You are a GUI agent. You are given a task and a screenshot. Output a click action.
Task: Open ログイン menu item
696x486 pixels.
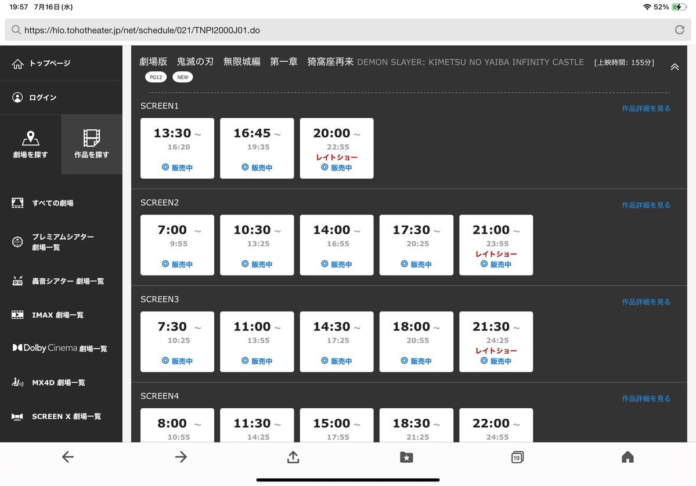61,97
